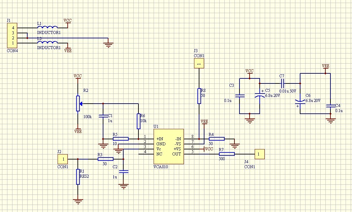
Task: Click VCC port on U1 pin 6
Action: pos(209,149)
